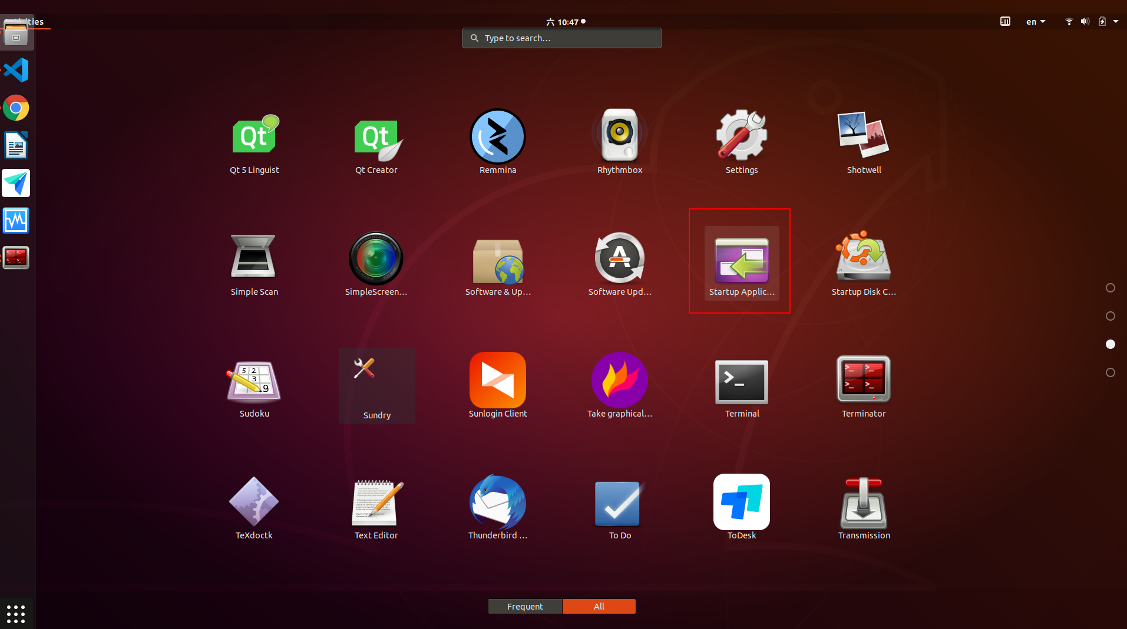This screenshot has height=629, width=1127.
Task: Select the last page indicator dot
Action: [1111, 372]
